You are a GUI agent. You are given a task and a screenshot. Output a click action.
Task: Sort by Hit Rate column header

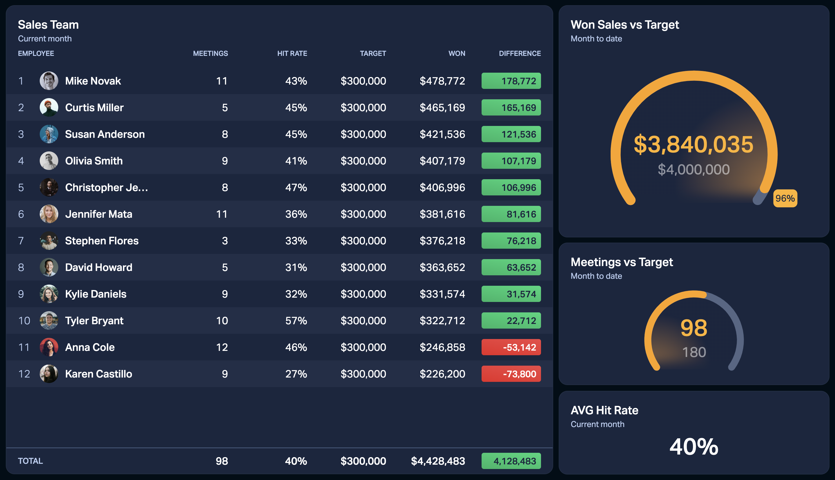(x=292, y=53)
